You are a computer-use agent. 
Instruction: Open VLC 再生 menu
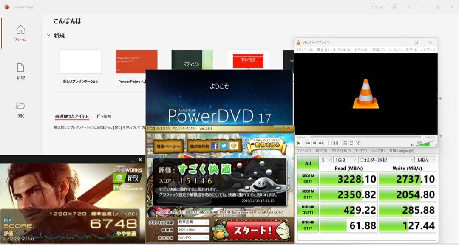pyautogui.click(x=323, y=50)
